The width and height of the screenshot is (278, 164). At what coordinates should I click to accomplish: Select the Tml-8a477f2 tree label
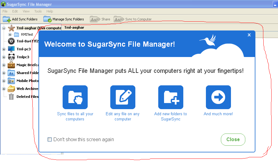point(27,41)
